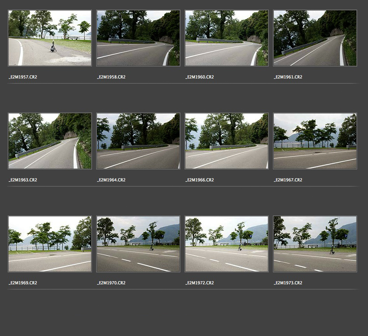Click the thumbnail for _E2M1966.CR2
The height and width of the screenshot is (336, 368).
[x=227, y=141]
